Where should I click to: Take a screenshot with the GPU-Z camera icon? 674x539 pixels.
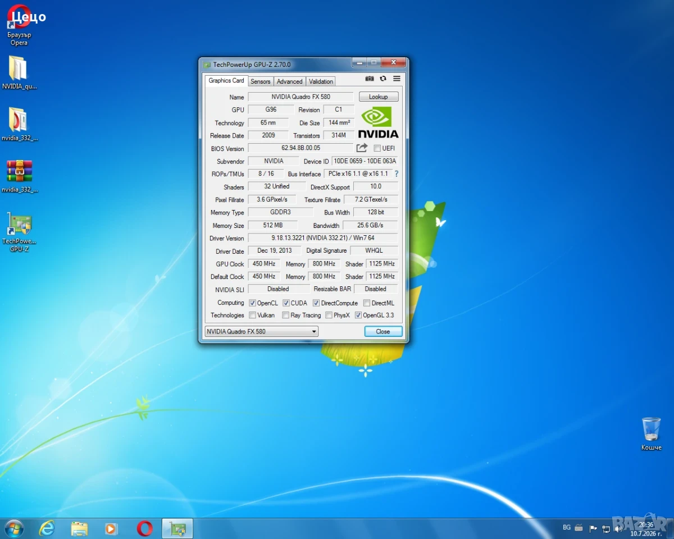coord(370,79)
